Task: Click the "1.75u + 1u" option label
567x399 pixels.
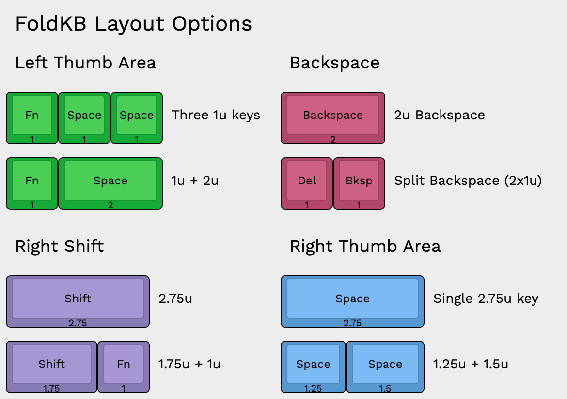Action: tap(189, 364)
